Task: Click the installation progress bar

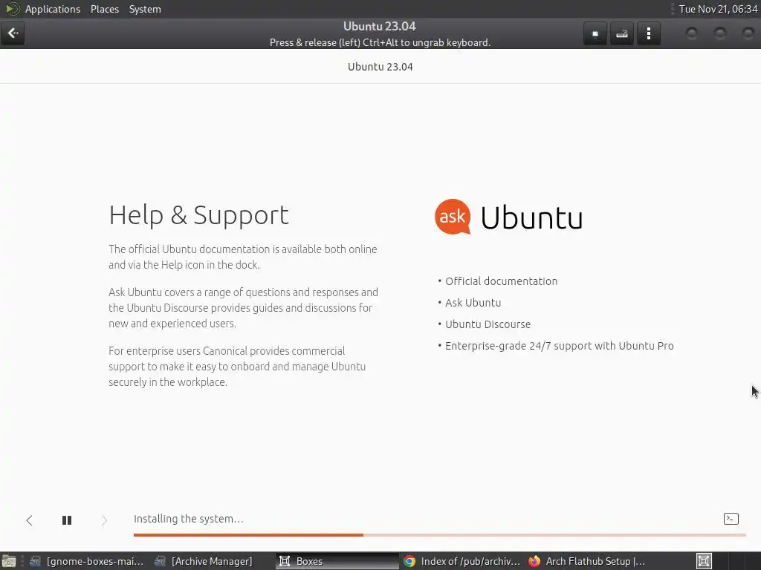Action: coord(440,534)
